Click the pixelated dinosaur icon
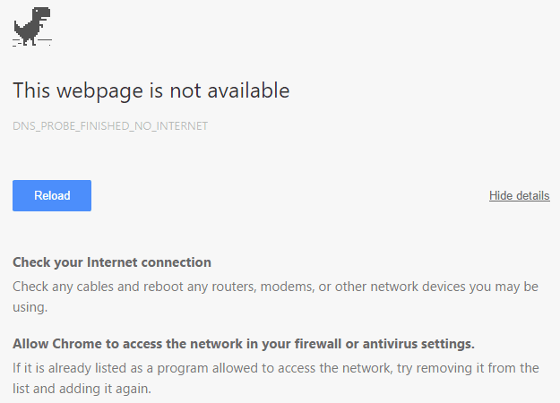560x403 pixels. tap(30, 26)
